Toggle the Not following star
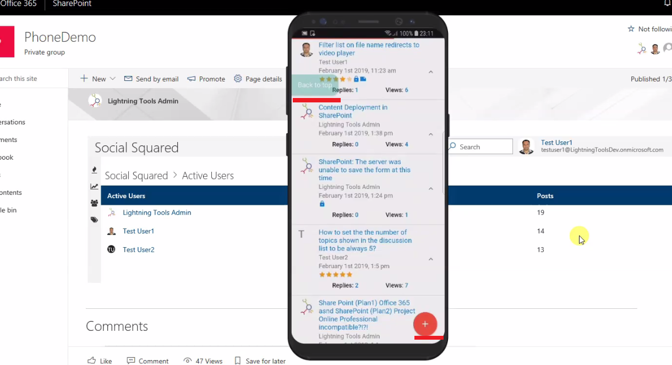 (x=631, y=29)
